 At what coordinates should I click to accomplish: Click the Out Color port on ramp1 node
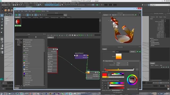pos(99,76)
